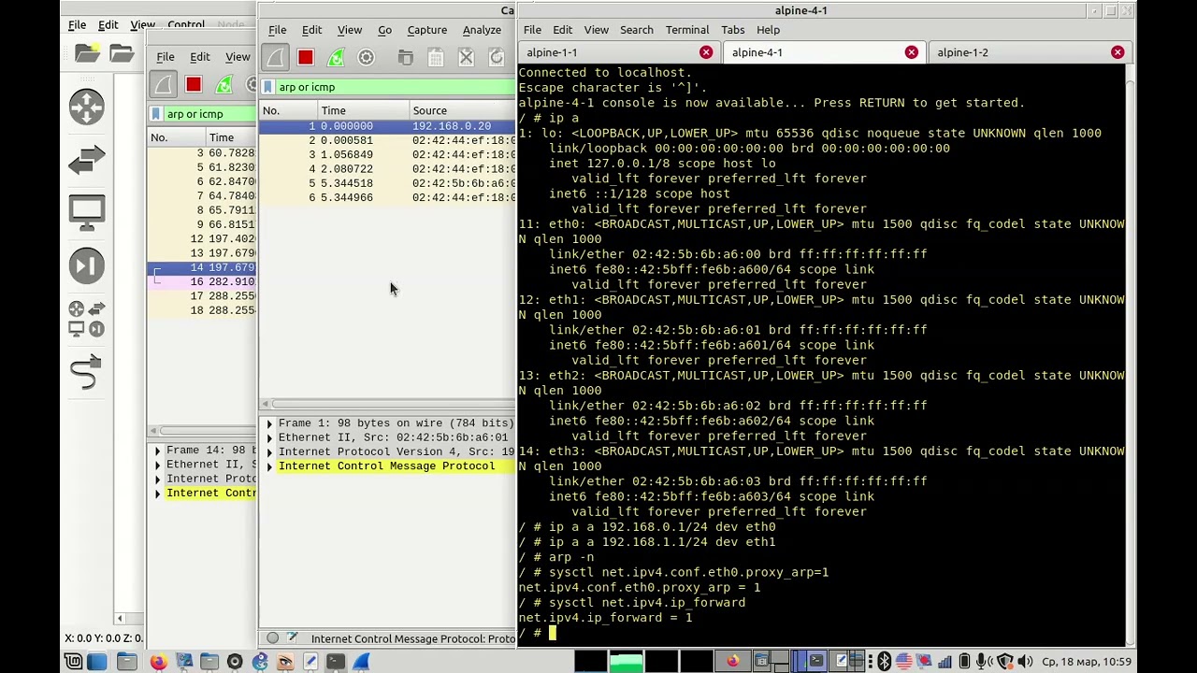Screen dimensions: 1197x673
Task: Stop the capture in the front Wireshark window
Action: pos(305,58)
